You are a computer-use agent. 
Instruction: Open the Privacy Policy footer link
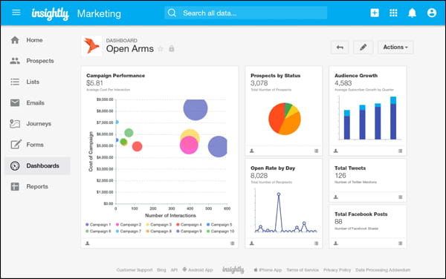[337, 270]
